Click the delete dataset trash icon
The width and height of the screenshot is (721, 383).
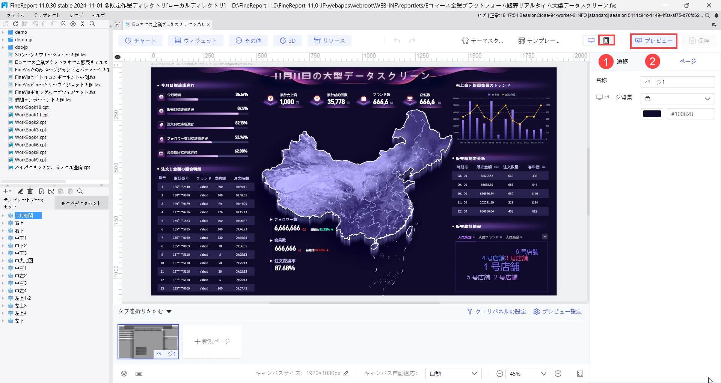(30, 191)
